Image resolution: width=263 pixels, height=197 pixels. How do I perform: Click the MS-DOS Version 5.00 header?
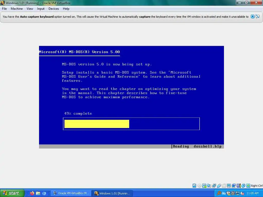(x=79, y=52)
